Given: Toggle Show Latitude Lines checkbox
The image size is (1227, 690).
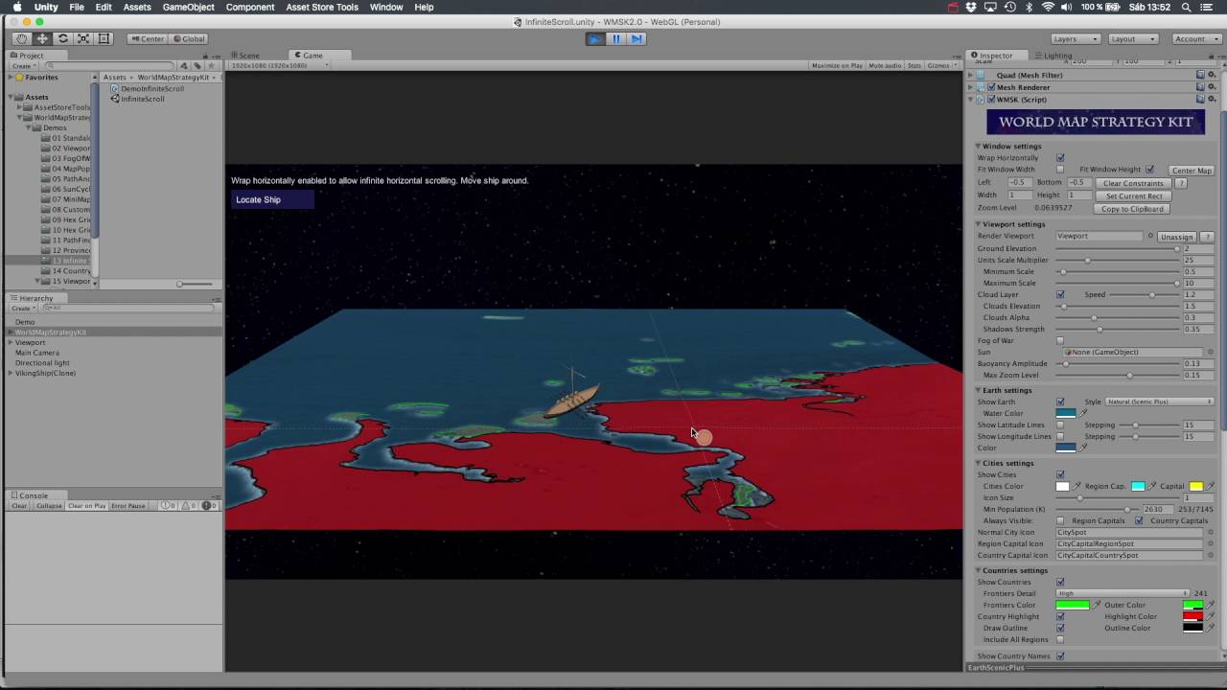Looking at the screenshot, I should tap(1060, 425).
